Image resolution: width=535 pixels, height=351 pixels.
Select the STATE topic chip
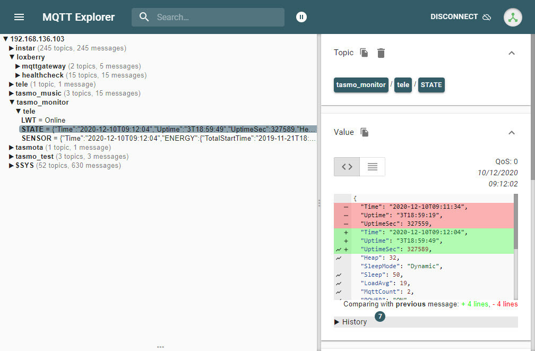(432, 85)
